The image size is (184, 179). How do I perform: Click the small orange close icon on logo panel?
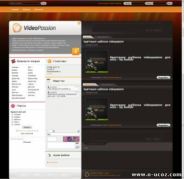pyautogui.click(x=79, y=23)
